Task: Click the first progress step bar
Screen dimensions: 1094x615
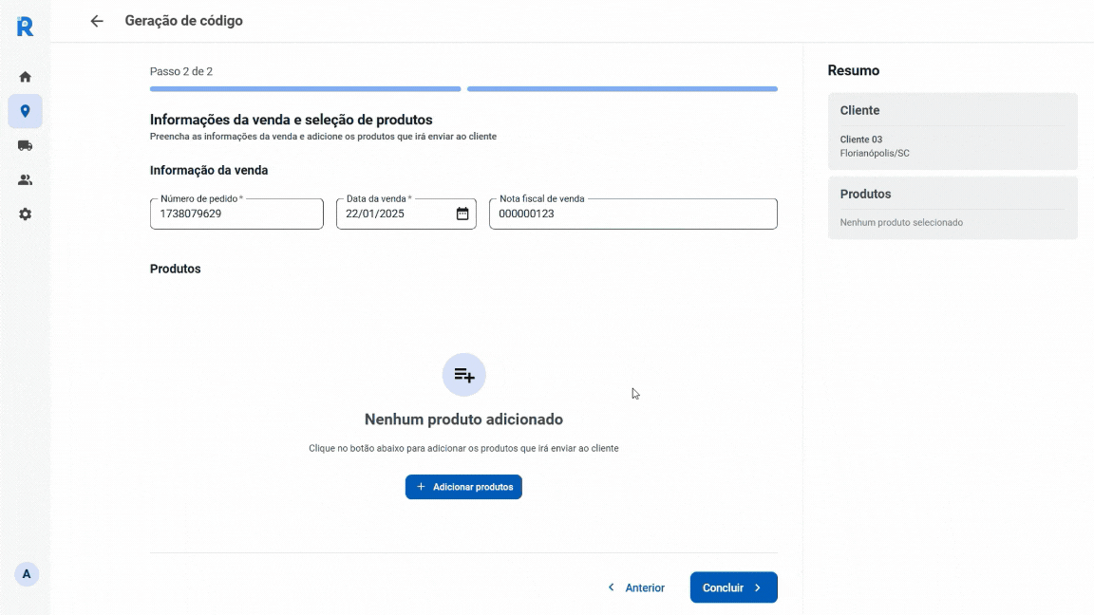Action: tap(306, 89)
